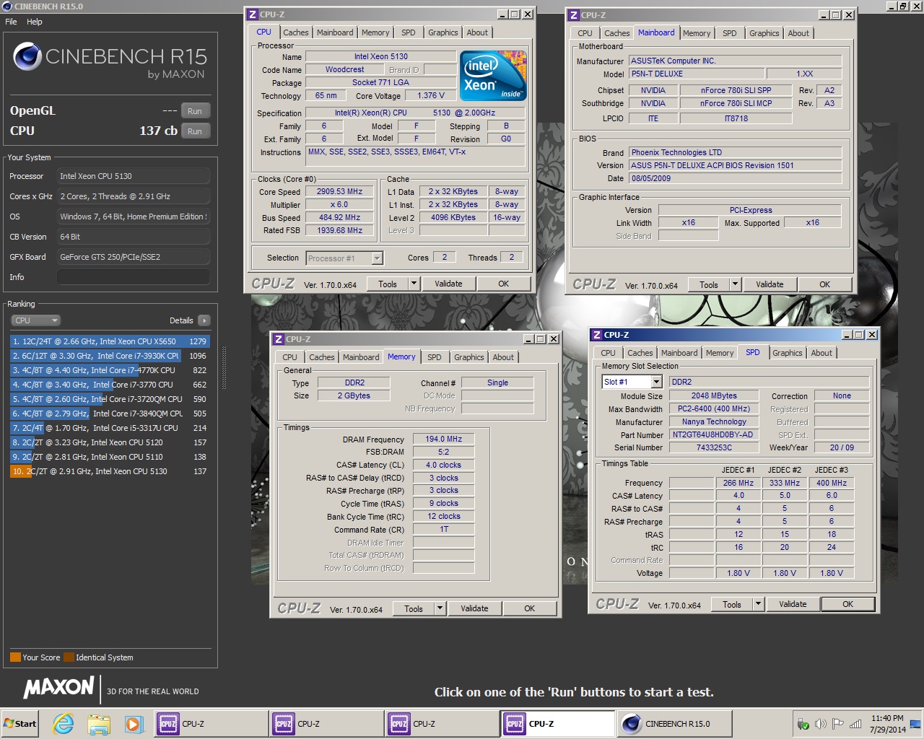Click the Intel Xeon inside logo
Screen dimensions: 924x739
(494, 76)
